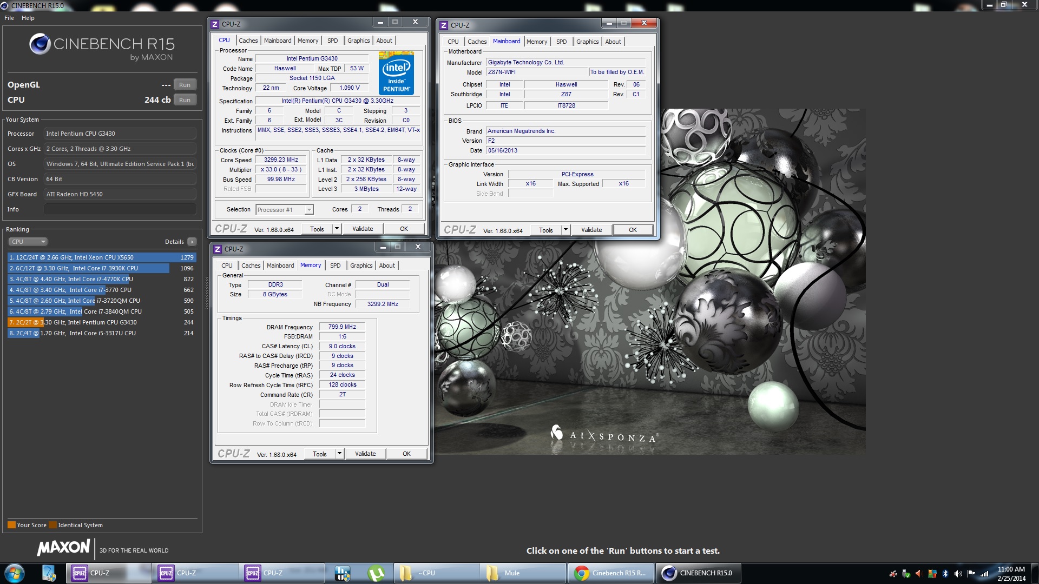Open the ~CPU folder in taskbar
This screenshot has height=584, width=1039.
pyautogui.click(x=436, y=573)
